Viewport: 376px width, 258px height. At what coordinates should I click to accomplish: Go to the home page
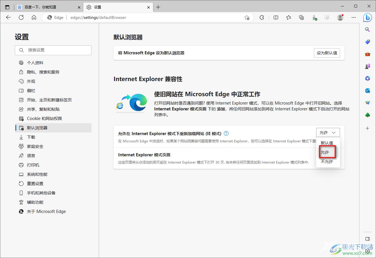(34, 17)
